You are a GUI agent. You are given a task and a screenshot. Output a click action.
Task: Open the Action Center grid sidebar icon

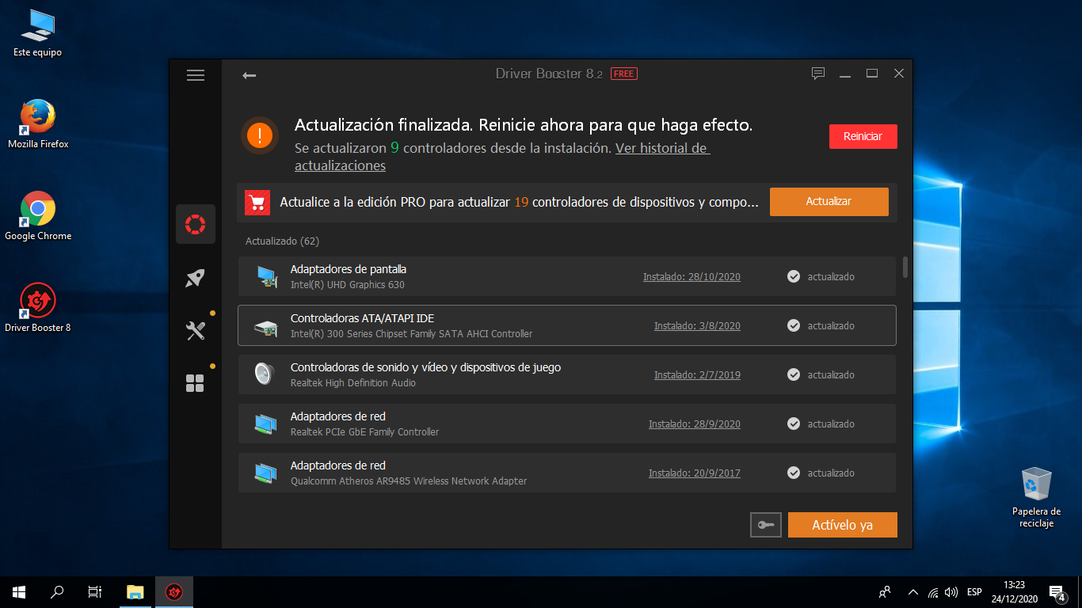[x=195, y=384]
